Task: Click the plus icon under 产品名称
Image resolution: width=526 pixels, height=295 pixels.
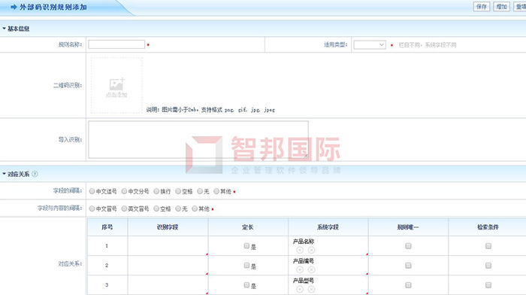Action: click(300, 250)
